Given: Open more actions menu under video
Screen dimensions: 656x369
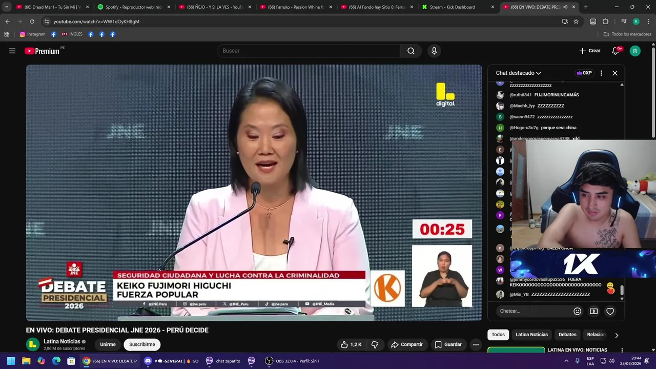Looking at the screenshot, I should (x=476, y=344).
